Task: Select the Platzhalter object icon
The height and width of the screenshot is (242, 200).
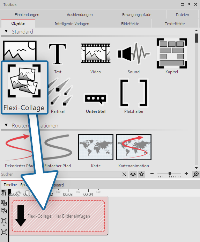Action: point(134,93)
